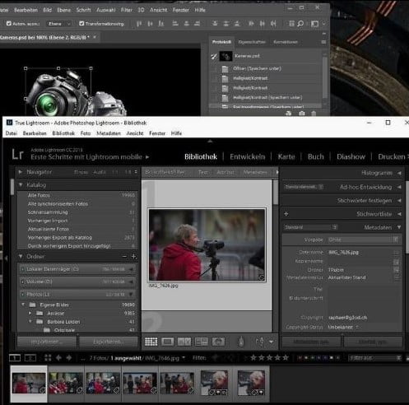Click minus icon in Ordner panel header
Screen dimensions: 409x405
pos(124,256)
